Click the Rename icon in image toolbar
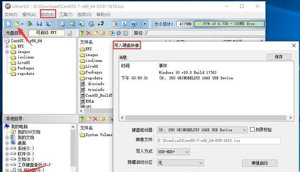The height and width of the screenshot is (172, 300). [x=102, y=33]
